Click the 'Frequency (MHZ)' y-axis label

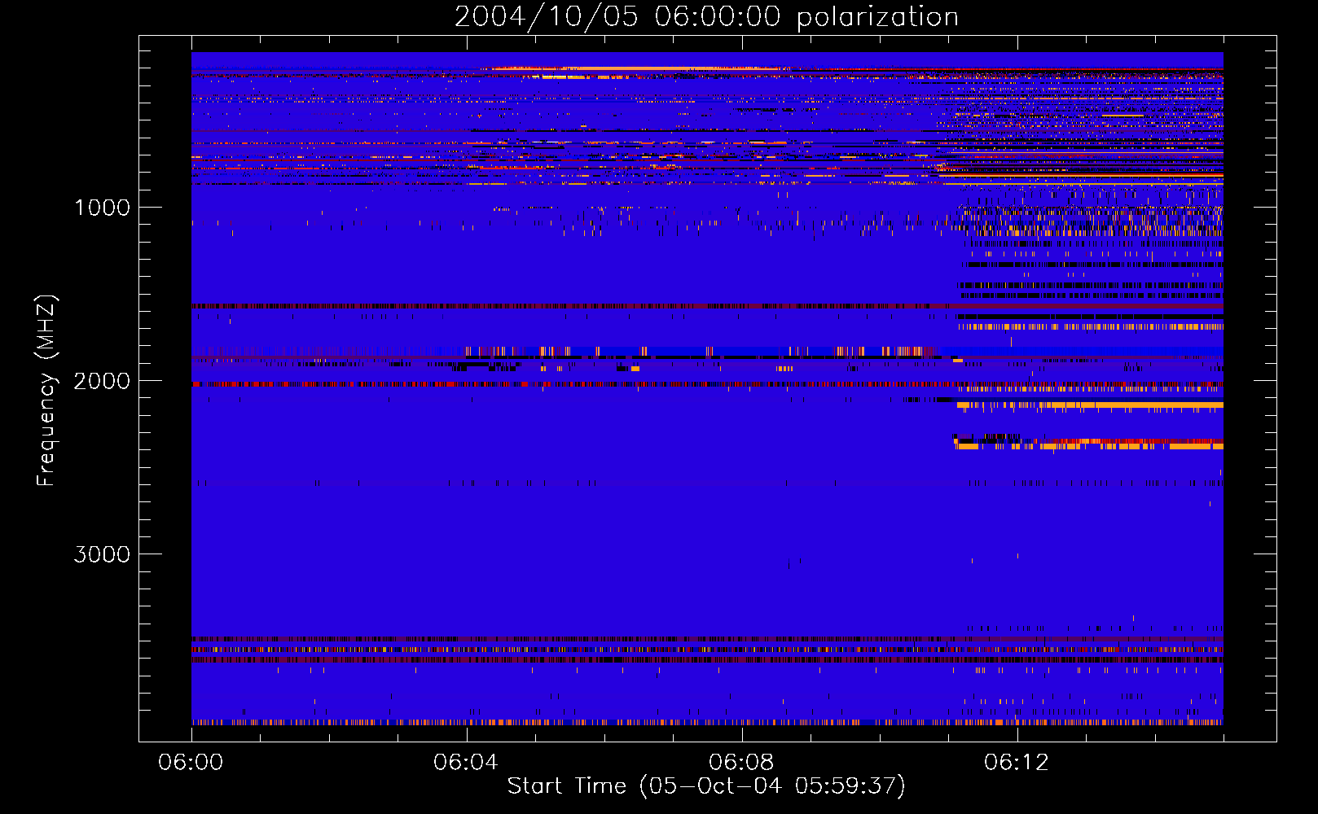(x=47, y=391)
